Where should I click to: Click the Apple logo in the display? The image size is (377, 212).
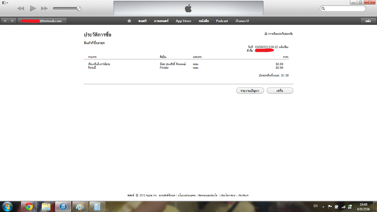(x=188, y=9)
